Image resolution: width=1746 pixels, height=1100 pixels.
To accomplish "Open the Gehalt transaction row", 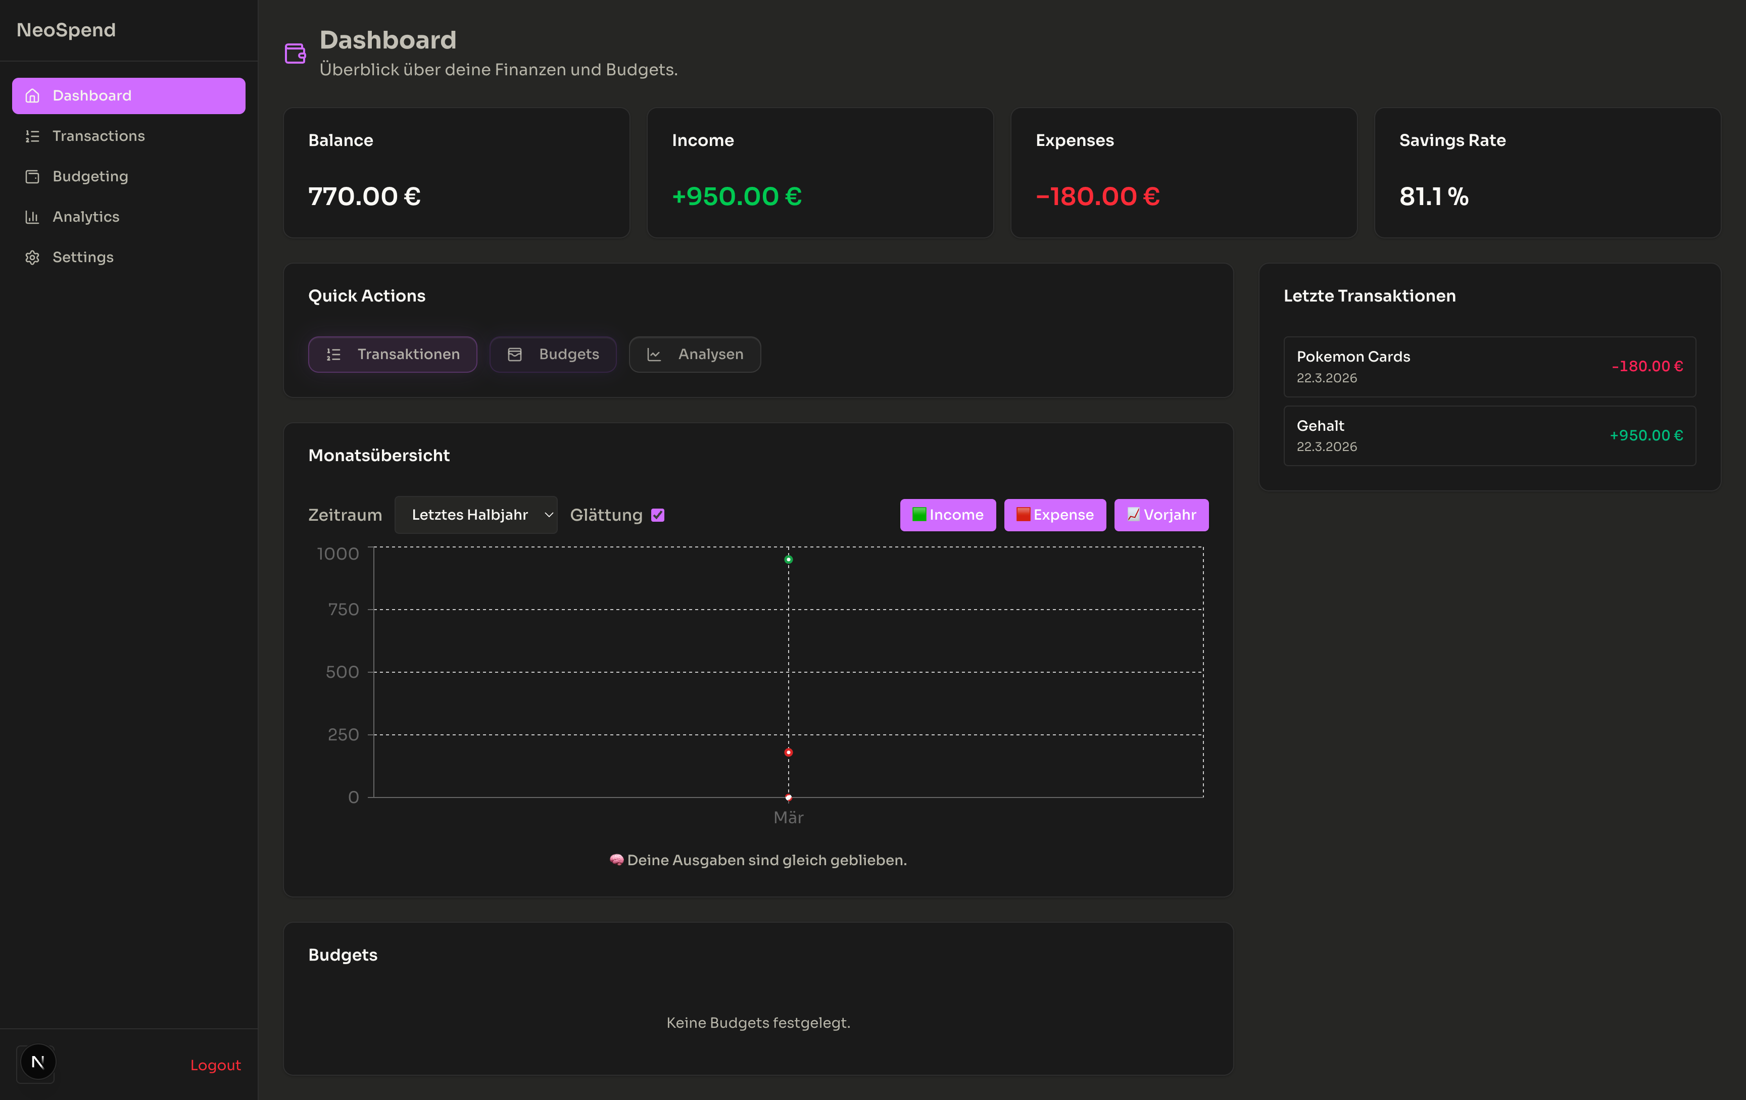I will pyautogui.click(x=1489, y=435).
